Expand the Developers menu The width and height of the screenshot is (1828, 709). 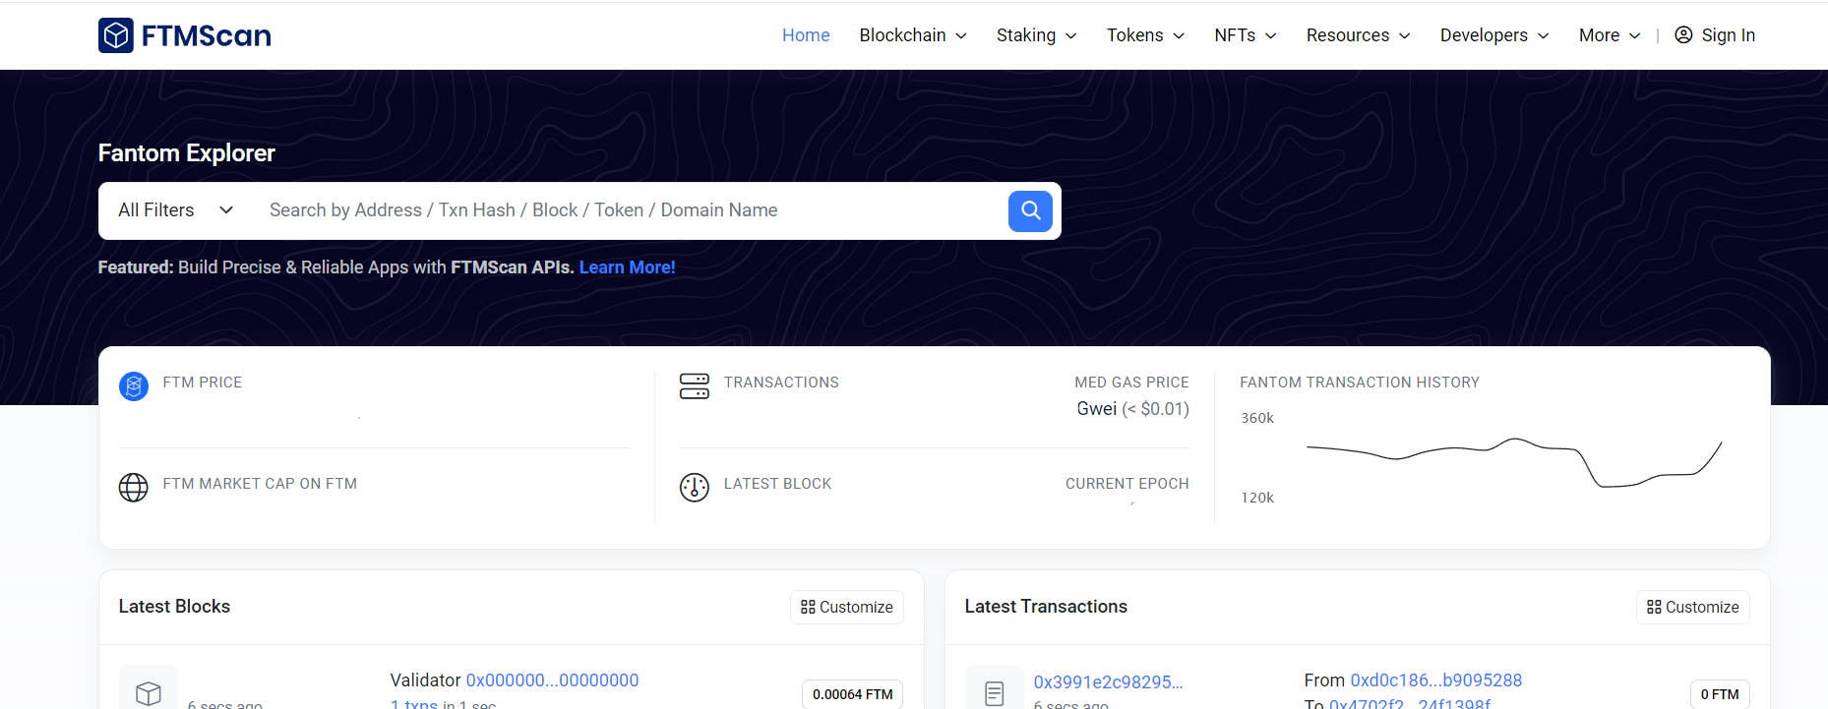(1494, 35)
